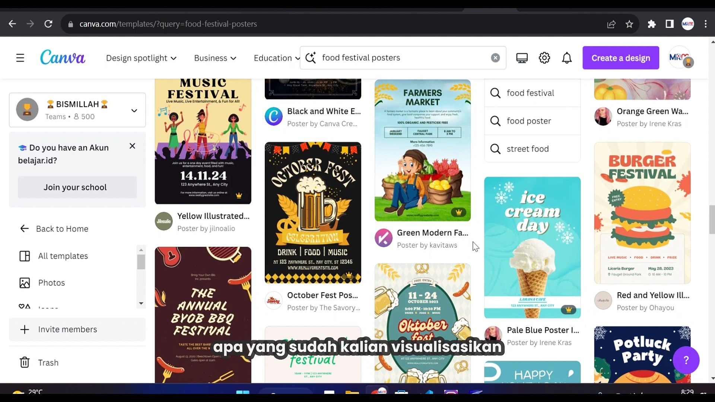Click the Canva logo
Image resolution: width=715 pixels, height=402 pixels.
click(62, 57)
